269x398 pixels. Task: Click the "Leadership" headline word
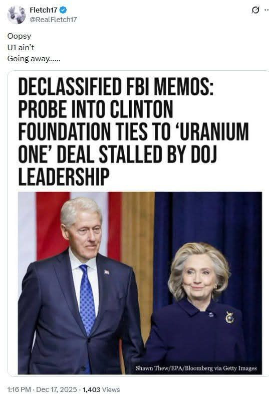[64, 176]
